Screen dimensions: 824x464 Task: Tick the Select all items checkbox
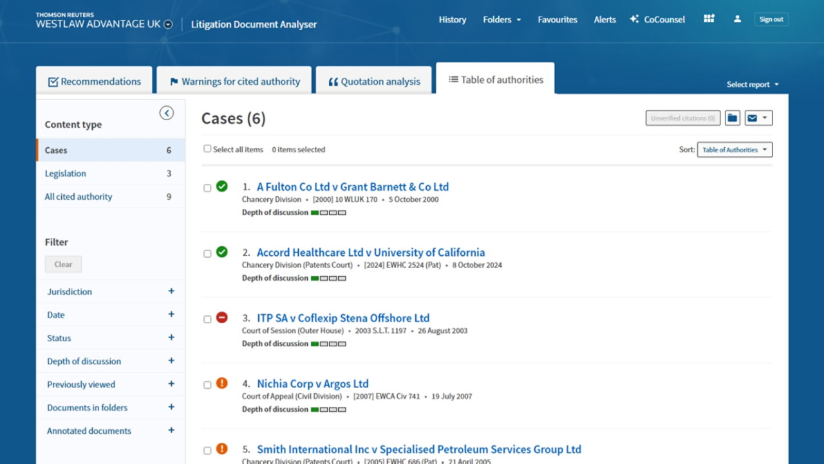click(x=207, y=149)
